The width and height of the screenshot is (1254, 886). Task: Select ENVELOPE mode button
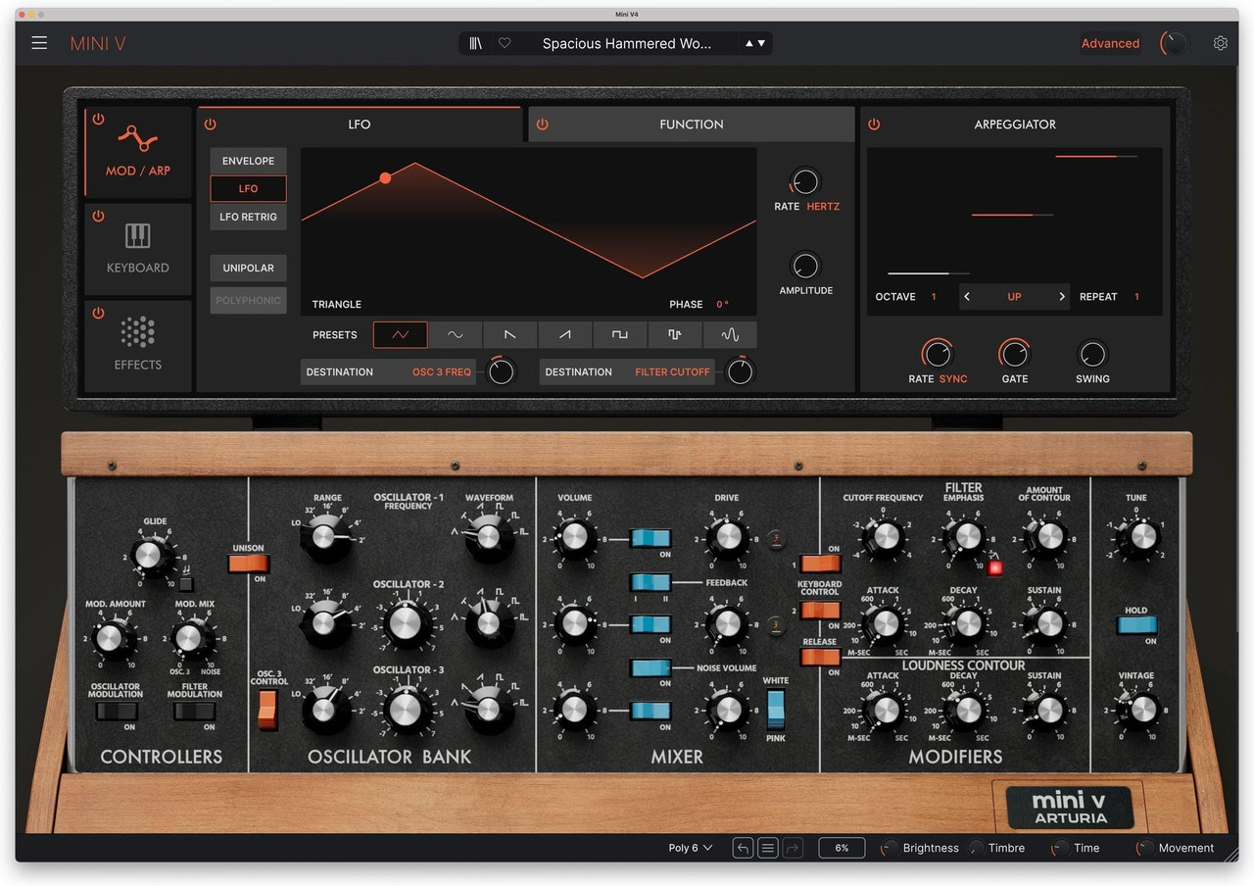point(248,161)
